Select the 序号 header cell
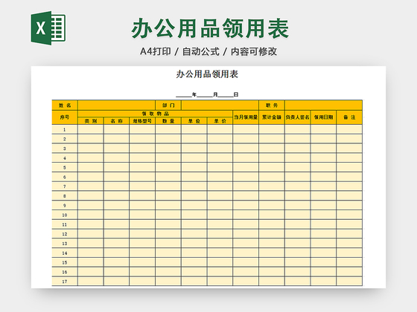This screenshot has height=312, width=417. click(65, 117)
